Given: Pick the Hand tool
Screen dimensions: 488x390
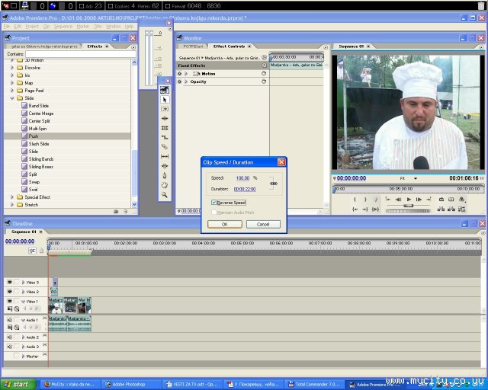Looking at the screenshot, I should coord(165,184).
